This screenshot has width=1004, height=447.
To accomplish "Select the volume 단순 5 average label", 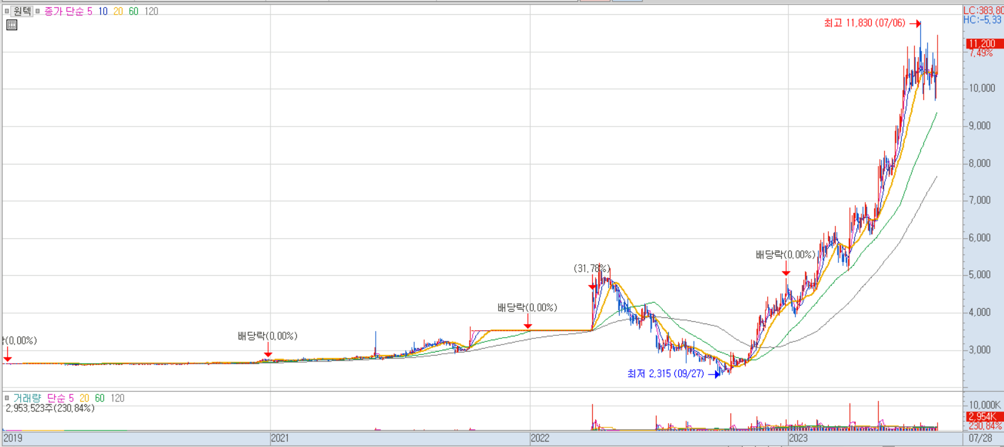I will tap(60, 398).
